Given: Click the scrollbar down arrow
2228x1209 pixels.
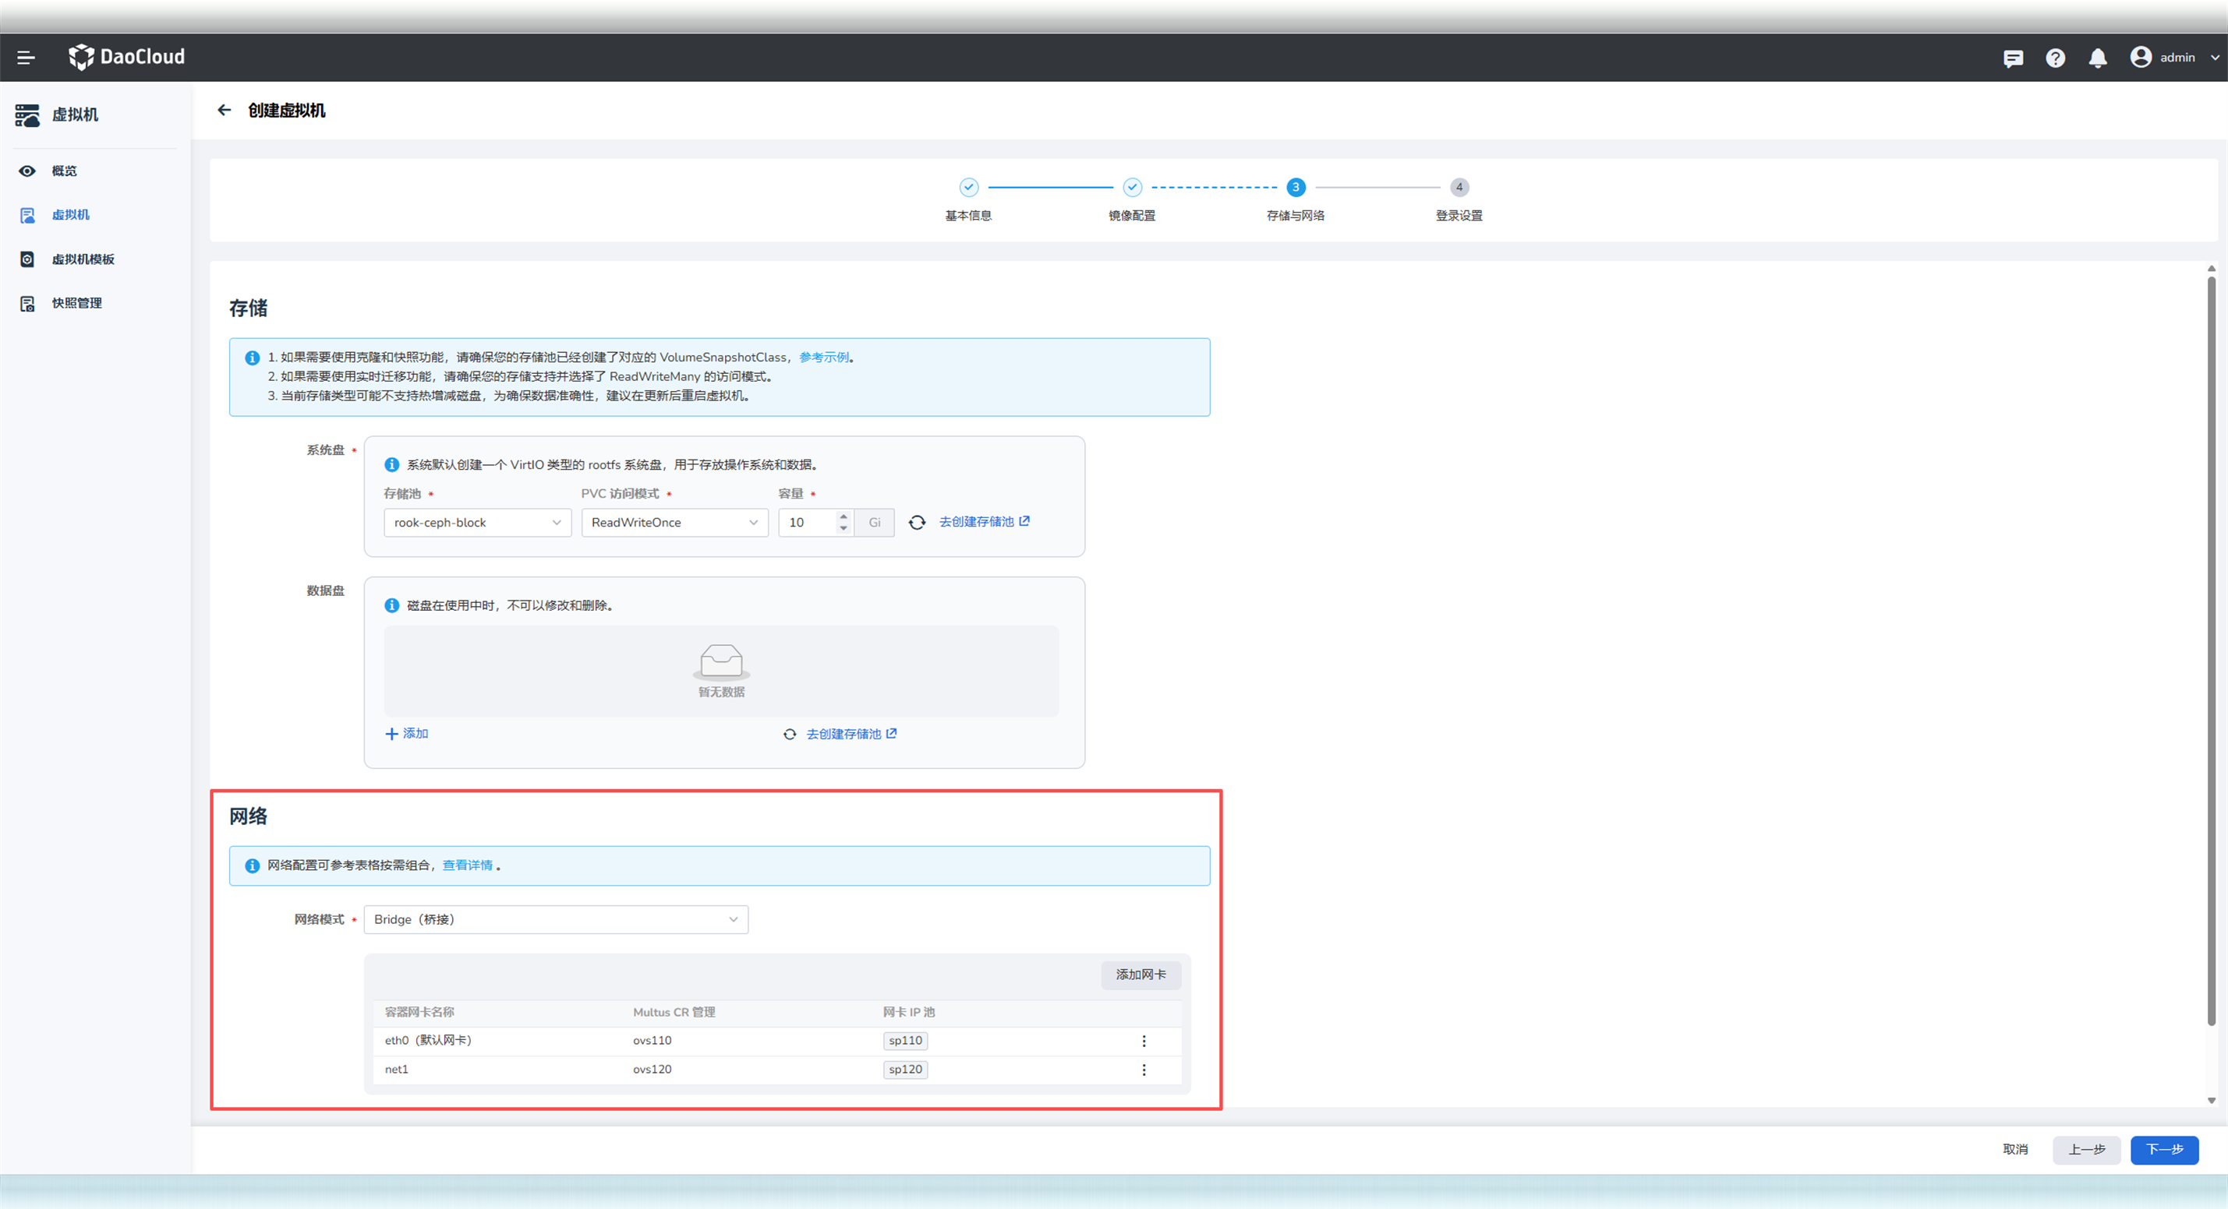Looking at the screenshot, I should click(2212, 1101).
